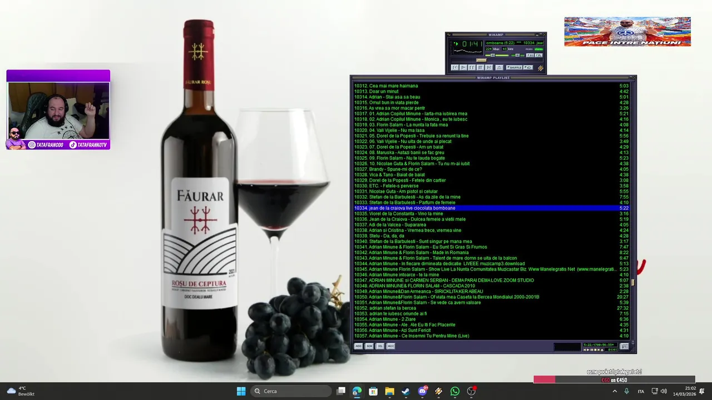Select track 10315 Omul bun in viata pierde

pyautogui.click(x=491, y=103)
